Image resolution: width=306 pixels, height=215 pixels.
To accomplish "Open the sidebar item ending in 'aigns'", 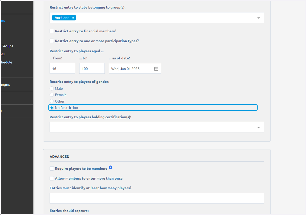I will pyautogui.click(x=5, y=84).
